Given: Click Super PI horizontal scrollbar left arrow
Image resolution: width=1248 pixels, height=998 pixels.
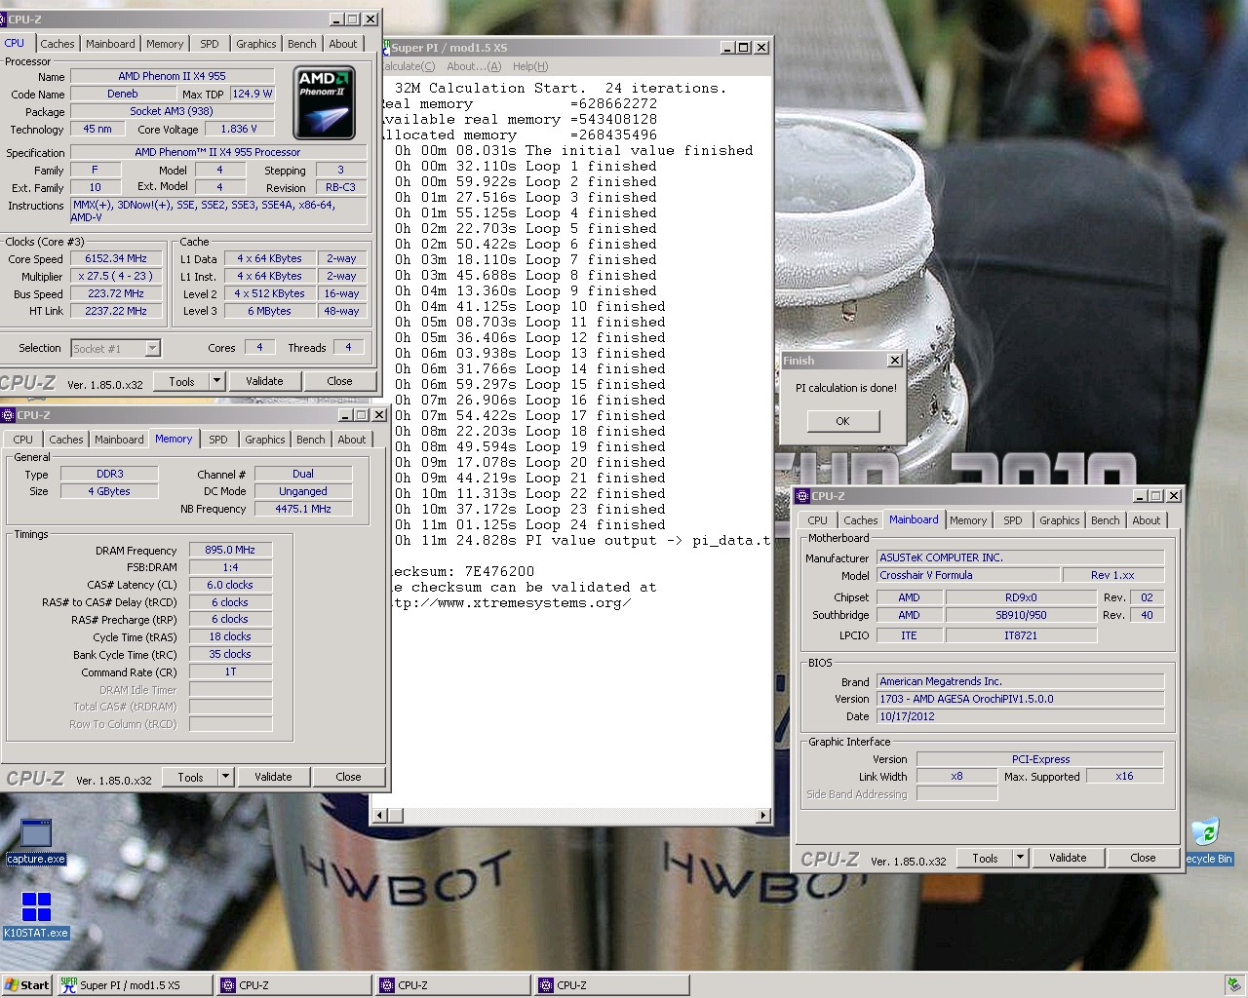Looking at the screenshot, I should click(x=381, y=815).
